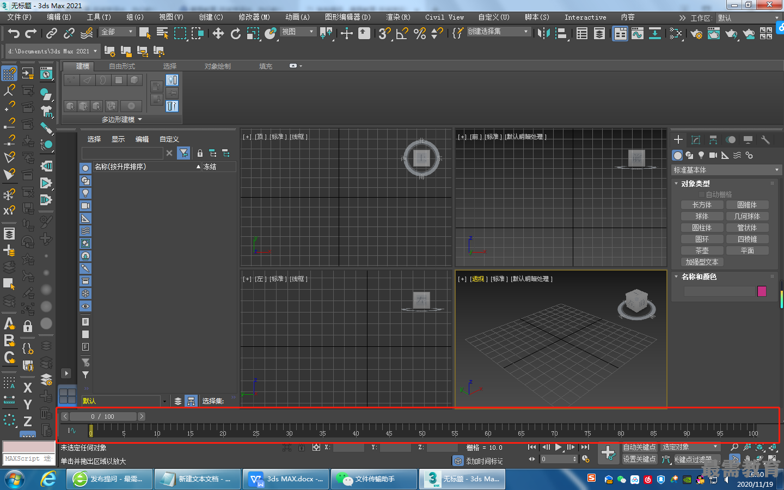Toggle the Scene Explorer icon
The width and height of the screenshot is (784, 490).
[582, 33]
